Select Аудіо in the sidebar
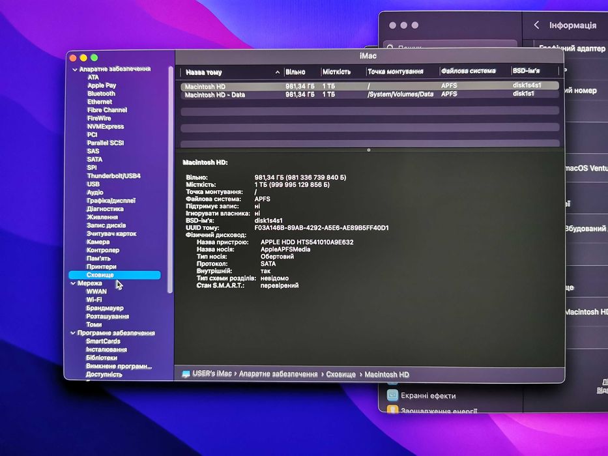Screen dimensions: 608x456 (95, 192)
